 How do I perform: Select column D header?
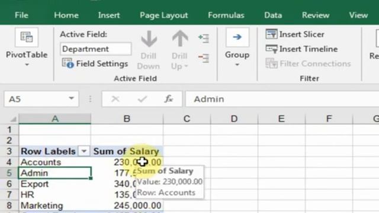pos(234,119)
